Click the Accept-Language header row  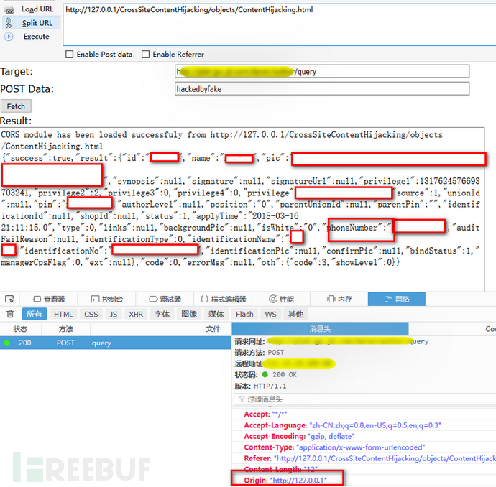[x=364, y=425]
